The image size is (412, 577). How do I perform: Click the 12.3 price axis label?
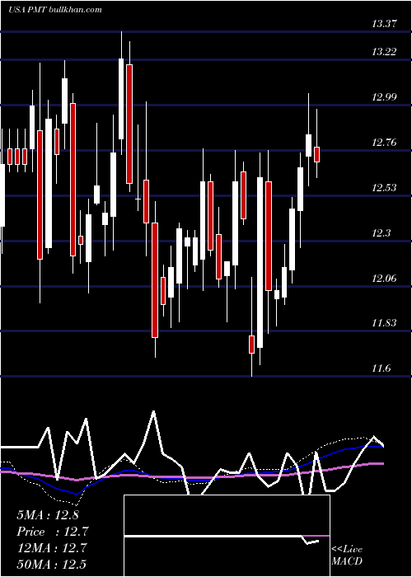click(382, 233)
